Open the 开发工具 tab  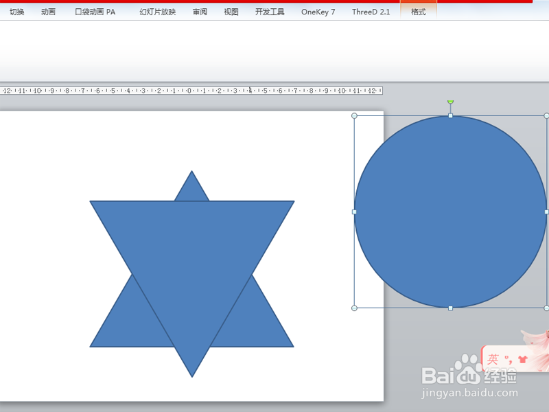point(270,12)
